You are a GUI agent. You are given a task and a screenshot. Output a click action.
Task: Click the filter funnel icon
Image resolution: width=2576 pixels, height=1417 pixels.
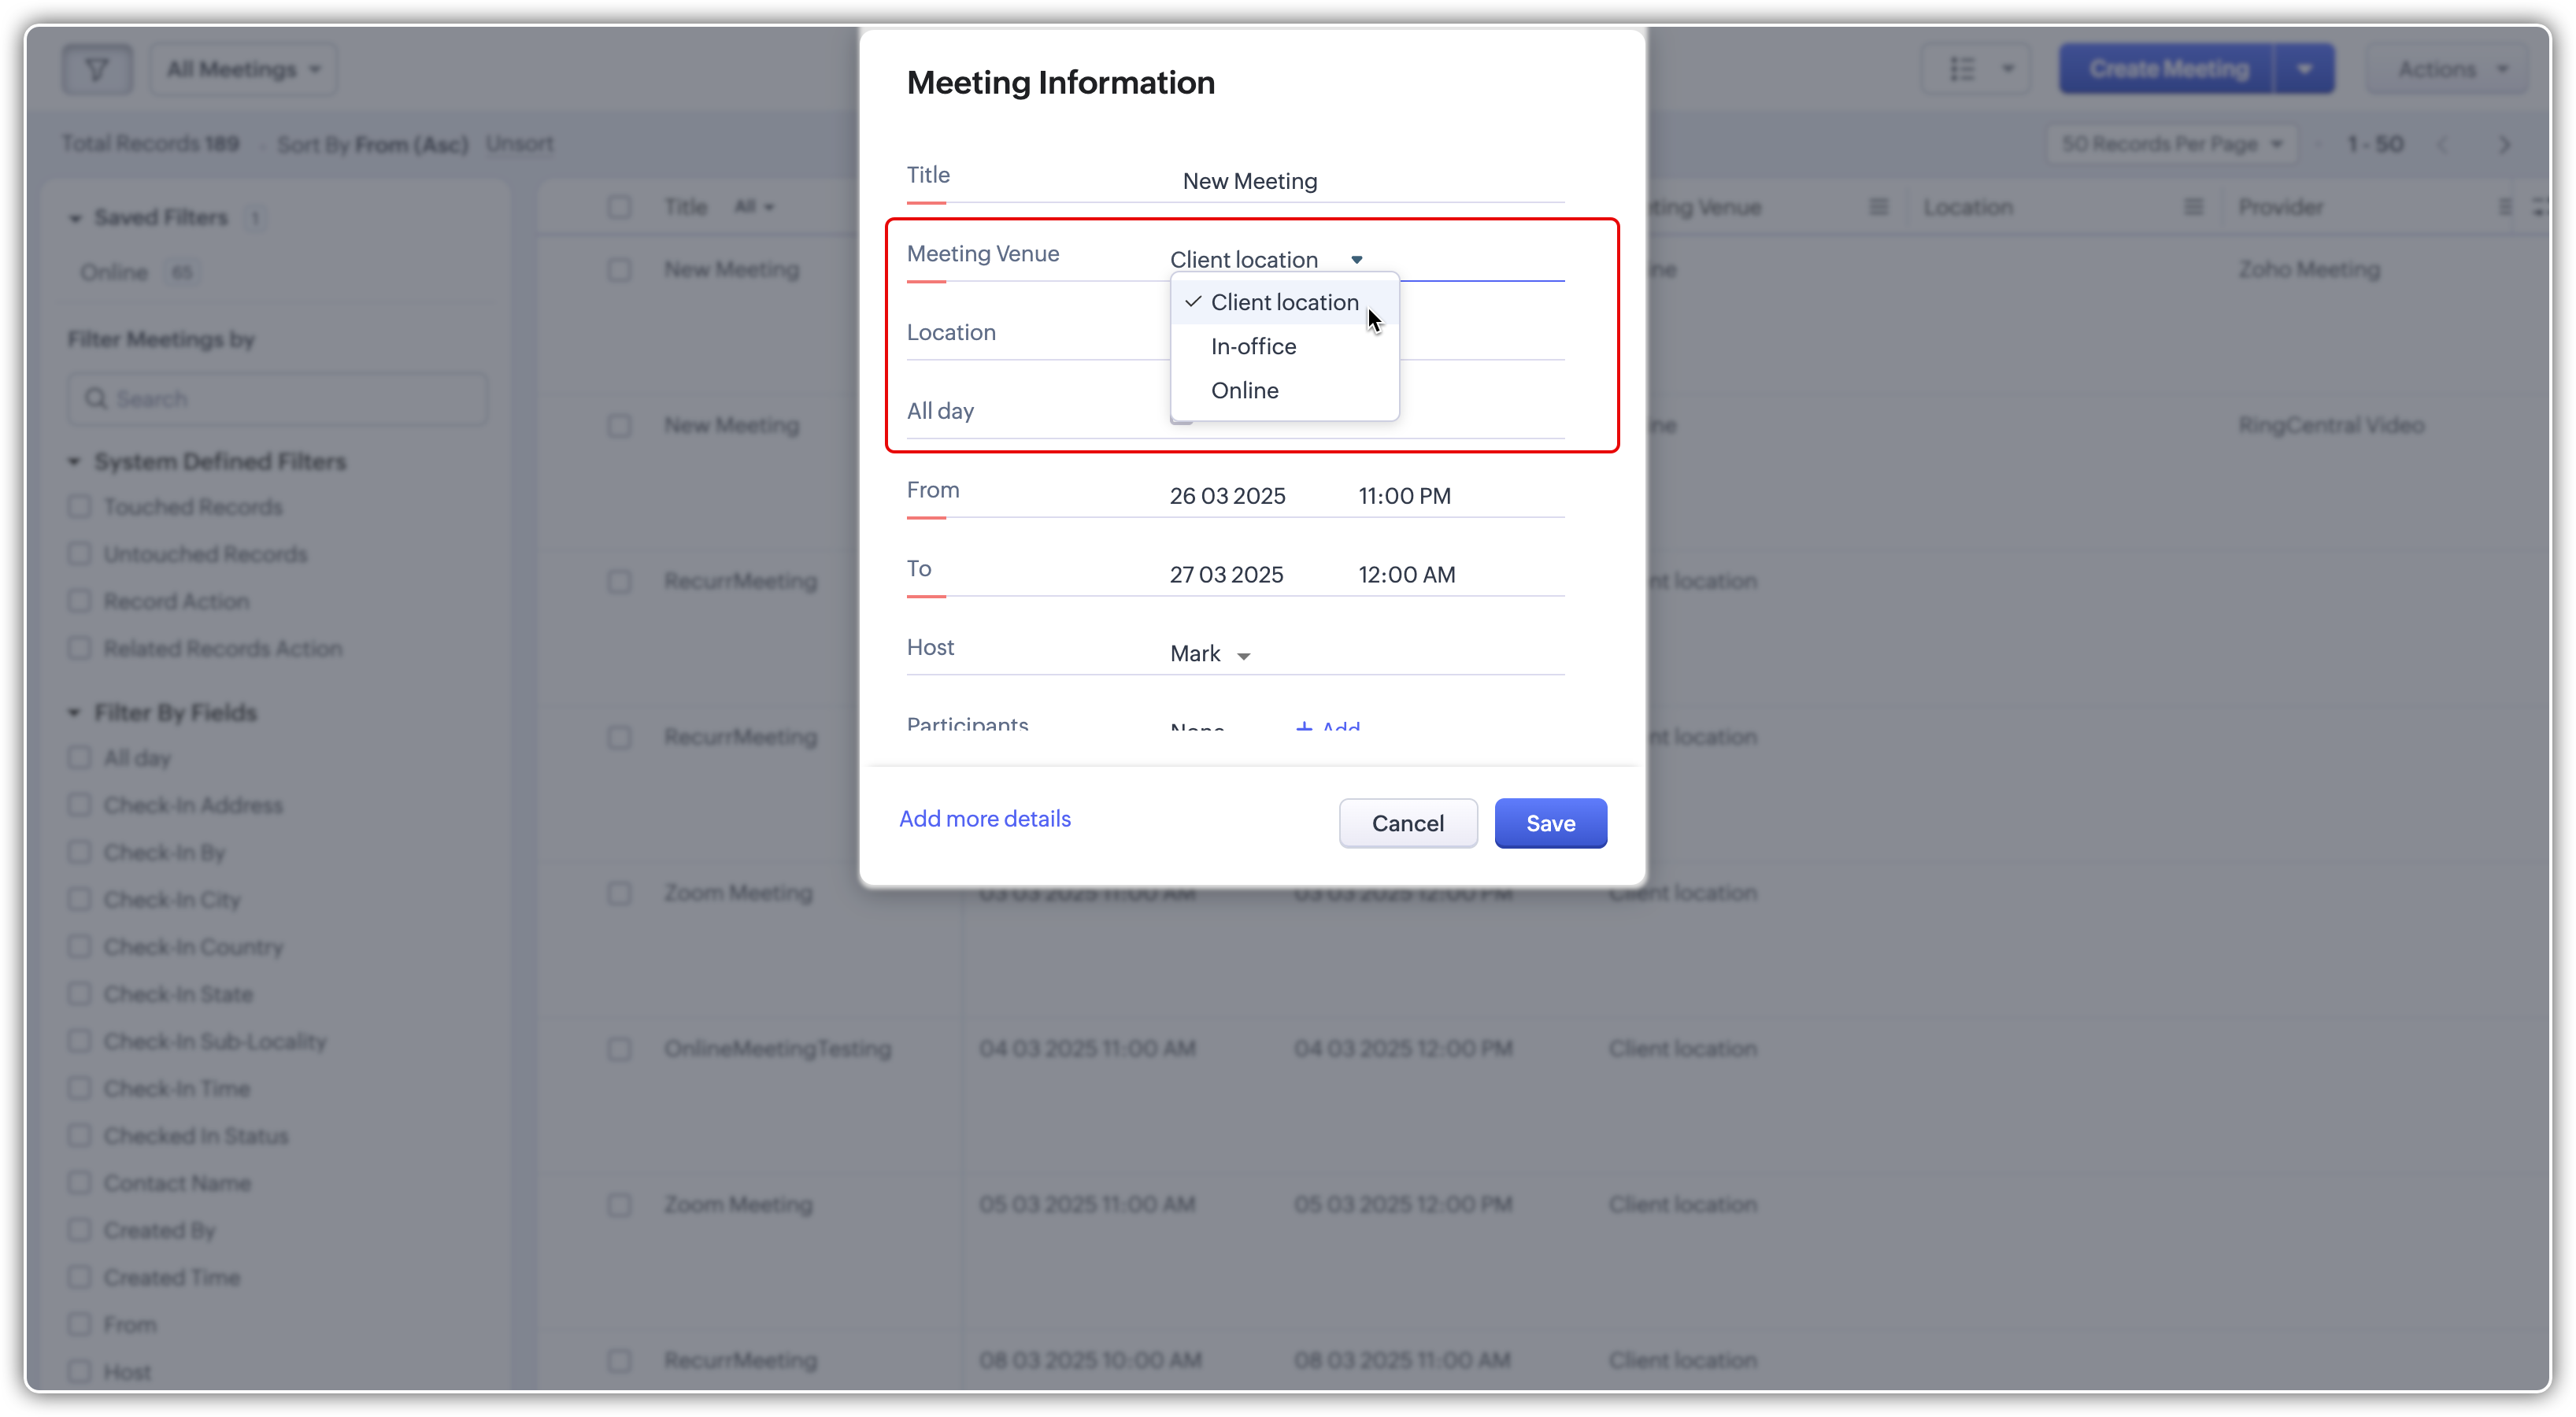click(97, 69)
